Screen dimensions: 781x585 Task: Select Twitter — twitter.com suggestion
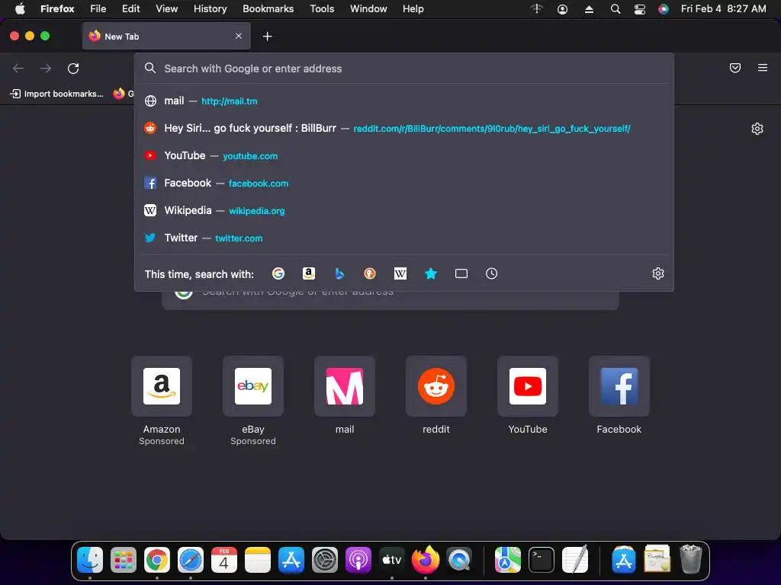pyautogui.click(x=404, y=238)
